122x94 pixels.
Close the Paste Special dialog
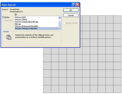click(78, 5)
